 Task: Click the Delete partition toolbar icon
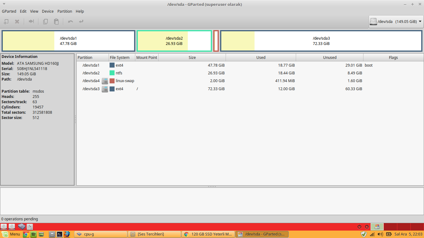(x=17, y=22)
